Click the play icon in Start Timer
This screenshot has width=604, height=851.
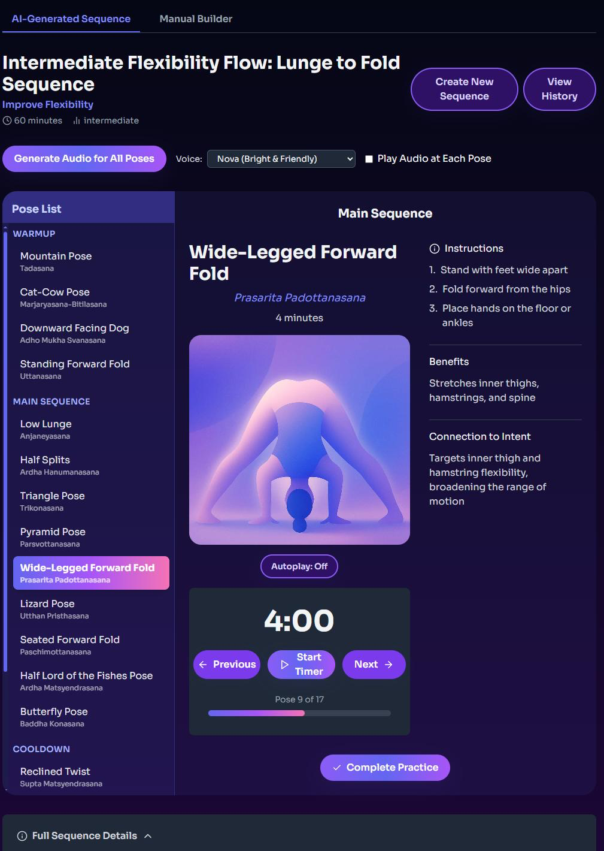(285, 665)
